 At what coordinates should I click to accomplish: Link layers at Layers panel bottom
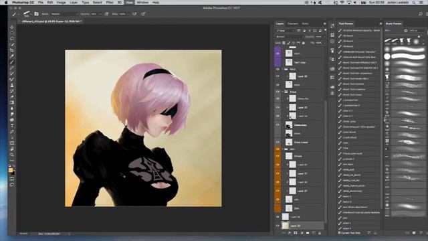tap(284, 233)
